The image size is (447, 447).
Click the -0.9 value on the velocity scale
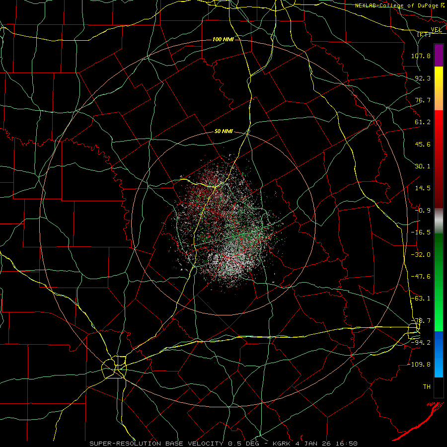tap(423, 211)
